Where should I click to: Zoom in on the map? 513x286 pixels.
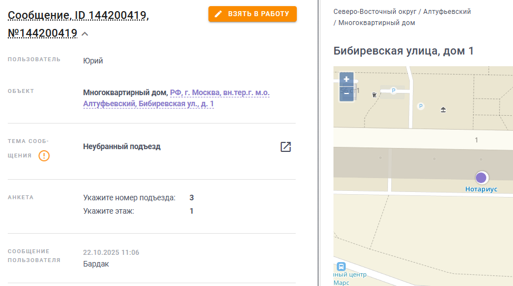(x=346, y=80)
